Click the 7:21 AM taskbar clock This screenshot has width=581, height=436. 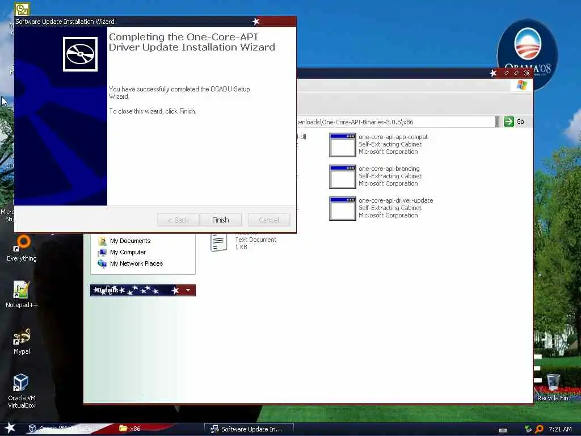[x=560, y=429]
